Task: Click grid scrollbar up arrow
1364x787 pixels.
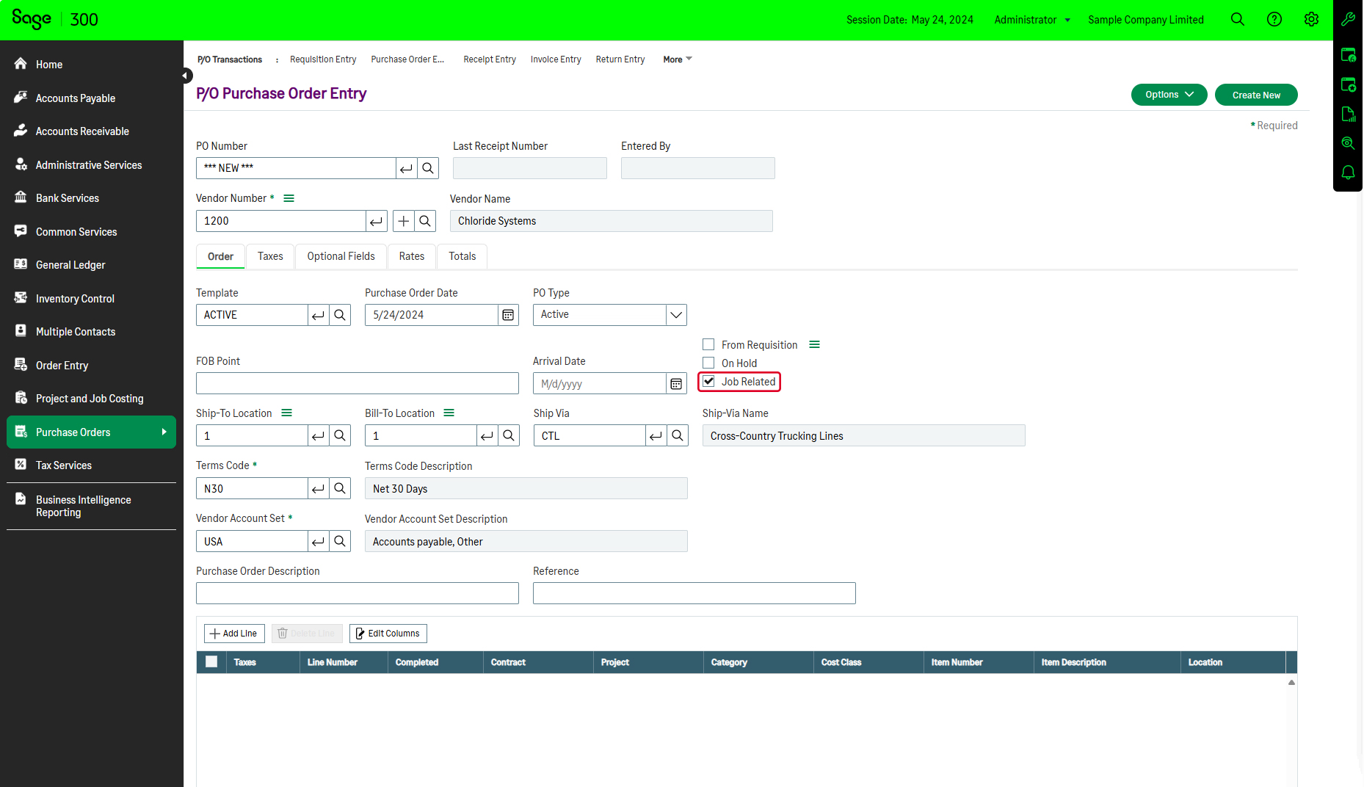Action: click(1291, 682)
